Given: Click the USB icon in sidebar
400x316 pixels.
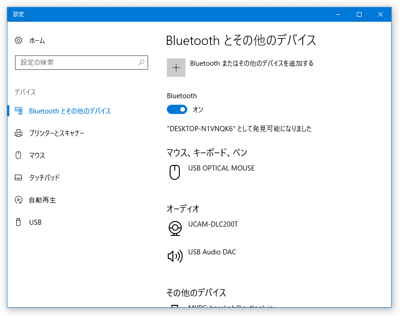Looking at the screenshot, I should (19, 222).
